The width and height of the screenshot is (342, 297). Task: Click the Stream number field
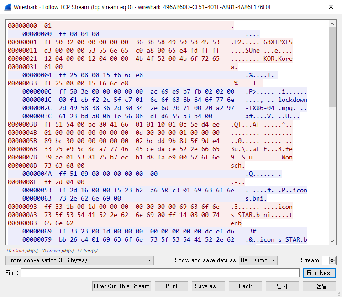(x=326, y=260)
